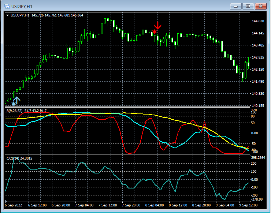The width and height of the screenshot is (271, 213).
Task: Minimize the USDJPY,H1 chart window
Action: click(236, 6)
